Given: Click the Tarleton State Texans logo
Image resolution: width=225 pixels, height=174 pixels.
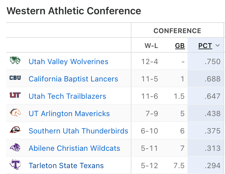Looking at the screenshot, I should pos(15,164).
